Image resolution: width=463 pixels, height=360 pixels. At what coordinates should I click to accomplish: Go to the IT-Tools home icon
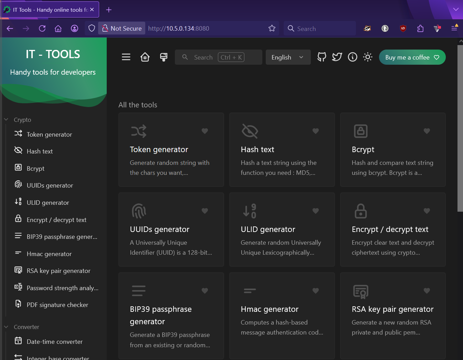click(145, 57)
